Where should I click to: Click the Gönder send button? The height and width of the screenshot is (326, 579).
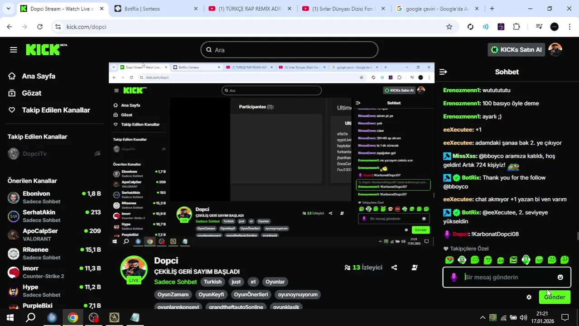(555, 297)
